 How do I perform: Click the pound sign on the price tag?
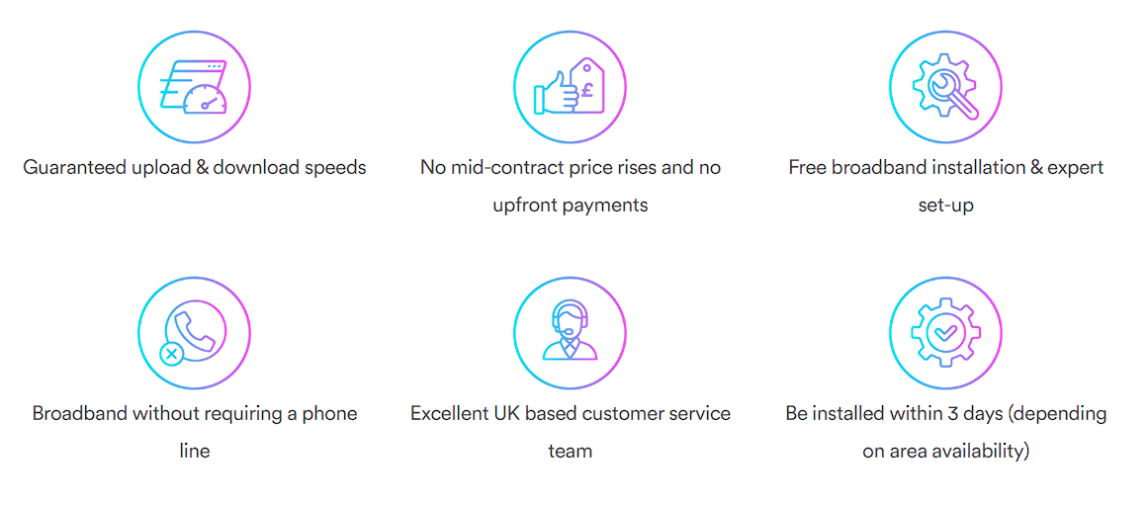tap(586, 91)
